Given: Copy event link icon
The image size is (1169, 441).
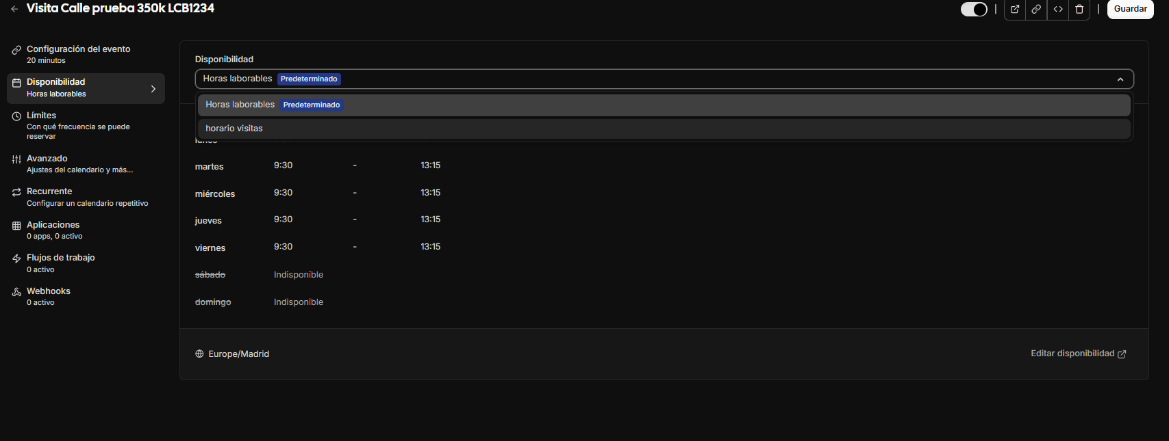Looking at the screenshot, I should click(1036, 10).
